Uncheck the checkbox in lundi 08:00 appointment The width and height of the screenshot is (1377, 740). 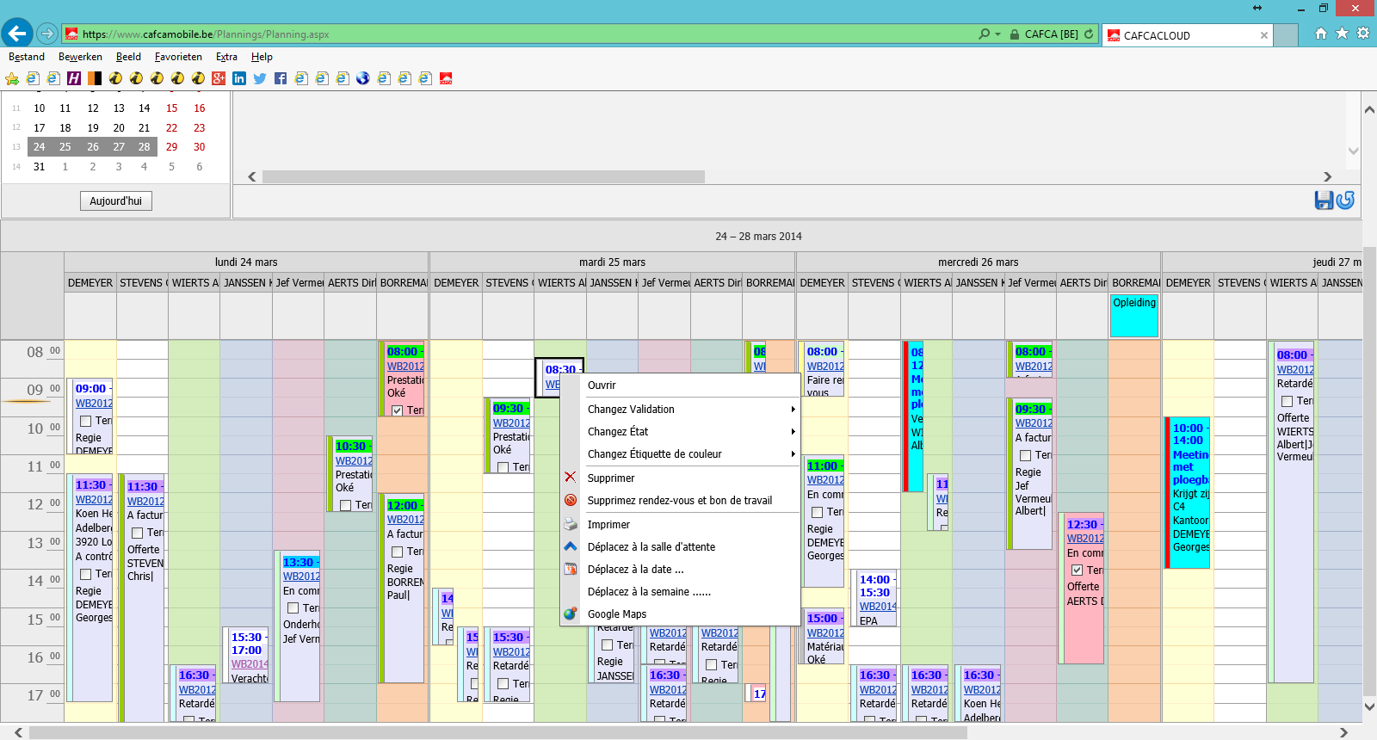(397, 410)
